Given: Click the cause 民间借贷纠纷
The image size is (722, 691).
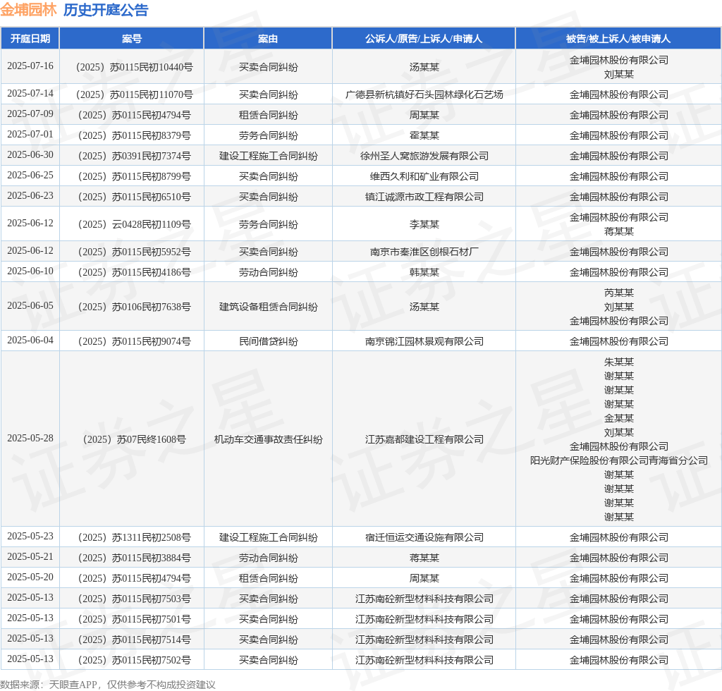Looking at the screenshot, I should click(x=268, y=341).
